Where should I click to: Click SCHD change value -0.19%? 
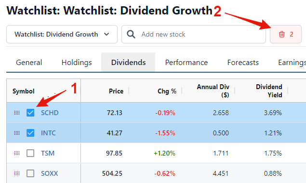(x=165, y=113)
